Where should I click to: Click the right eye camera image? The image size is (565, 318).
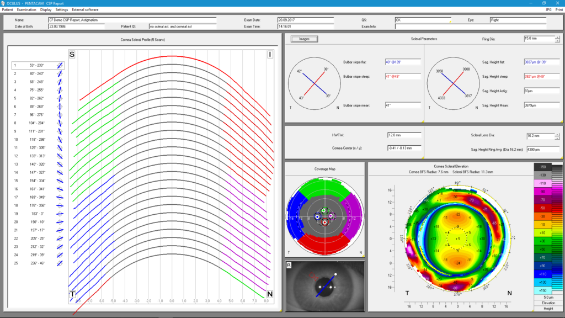pyautogui.click(x=325, y=287)
